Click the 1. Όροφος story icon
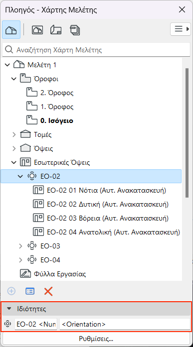 point(32,107)
